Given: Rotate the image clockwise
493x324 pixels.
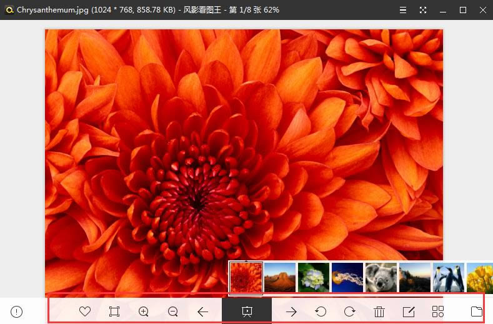Looking at the screenshot, I should tap(350, 312).
